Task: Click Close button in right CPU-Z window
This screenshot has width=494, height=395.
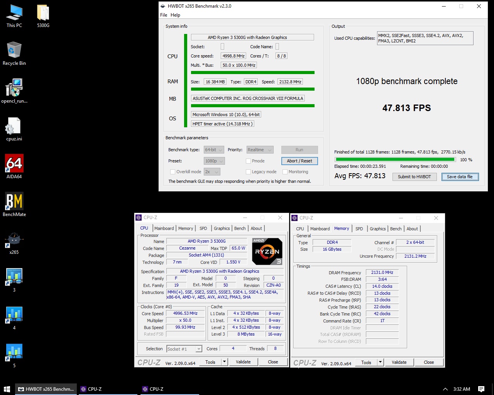Action: pos(429,362)
